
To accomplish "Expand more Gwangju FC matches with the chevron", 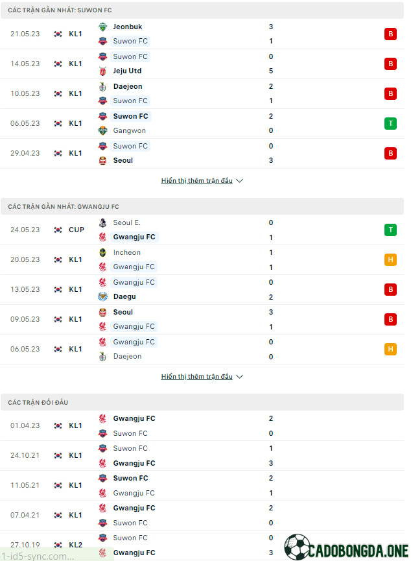I will pos(240,376).
